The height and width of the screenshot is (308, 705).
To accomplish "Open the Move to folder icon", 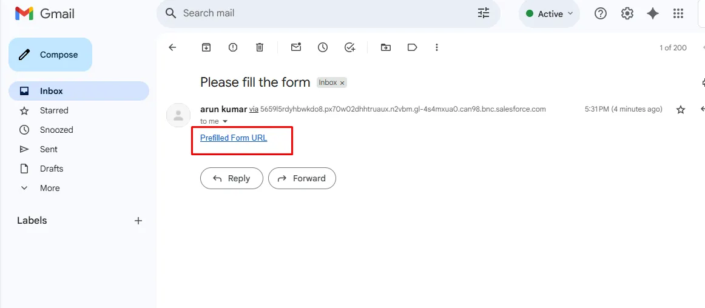I will pos(386,47).
